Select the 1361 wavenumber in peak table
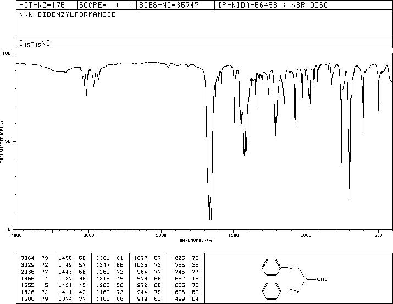 point(103,258)
